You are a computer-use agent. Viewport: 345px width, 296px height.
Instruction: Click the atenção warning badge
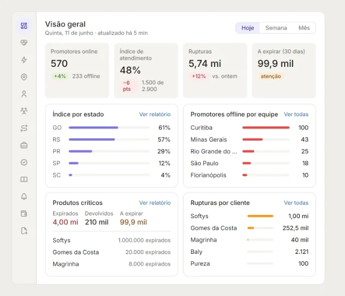tap(271, 76)
